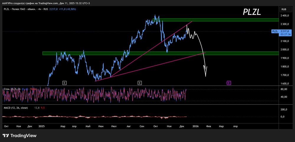Click the 2 100,0 price axis label
This screenshot has height=142, width=295.
pyautogui.click(x=284, y=41)
